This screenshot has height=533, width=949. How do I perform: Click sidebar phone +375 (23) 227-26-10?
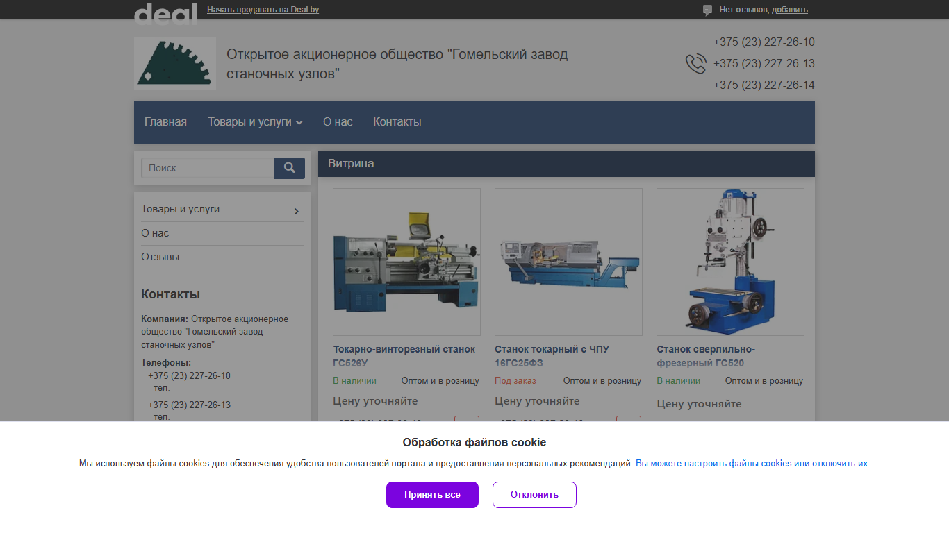tap(189, 376)
